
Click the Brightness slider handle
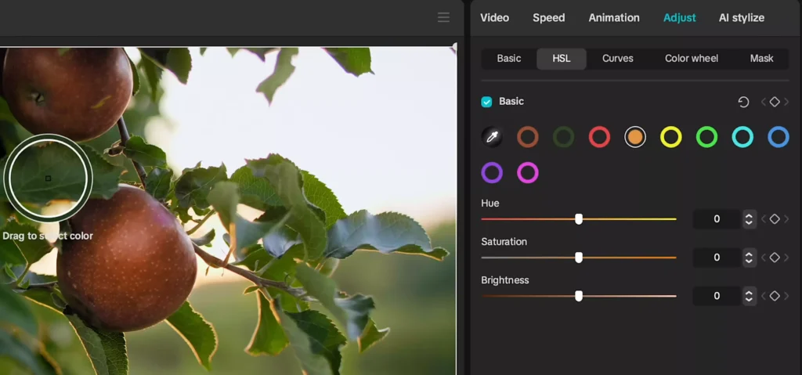[579, 296]
